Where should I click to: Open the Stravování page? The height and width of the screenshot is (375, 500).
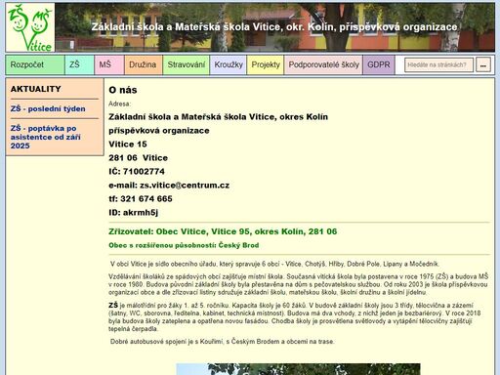click(187, 64)
